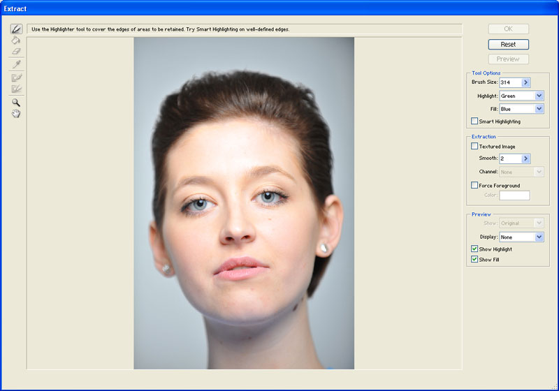559x391 pixels.
Task: Disable the Show Fill checkbox
Action: [474, 260]
